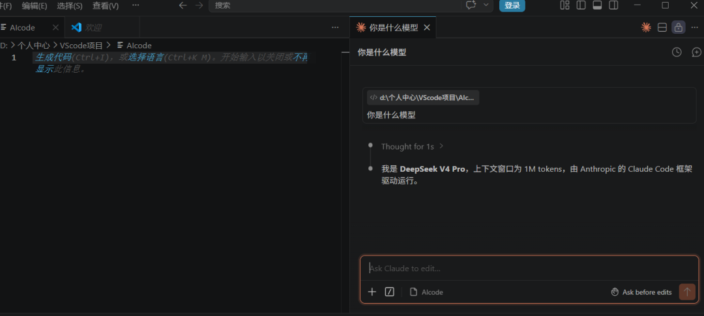Open the 选择(S) menu
Viewport: 704px width, 316px height.
[70, 5]
